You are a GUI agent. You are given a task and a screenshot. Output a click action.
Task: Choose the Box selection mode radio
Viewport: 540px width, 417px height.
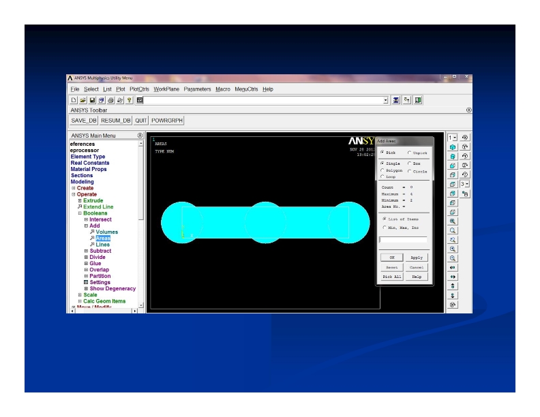(x=409, y=164)
